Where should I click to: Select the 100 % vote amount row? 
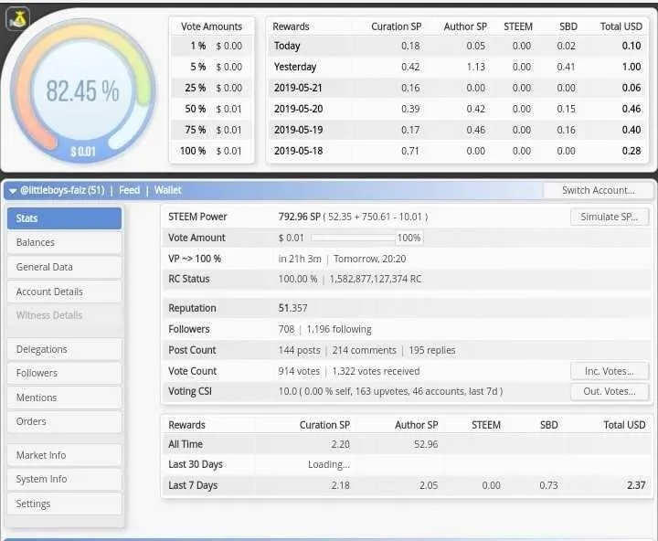click(211, 151)
